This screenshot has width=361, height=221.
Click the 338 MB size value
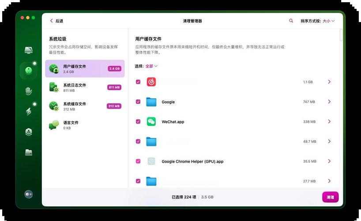point(309,122)
